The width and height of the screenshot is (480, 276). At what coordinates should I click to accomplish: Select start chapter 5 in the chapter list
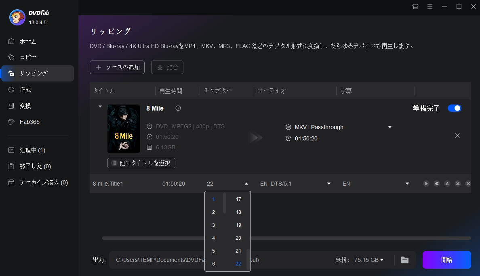point(213,251)
